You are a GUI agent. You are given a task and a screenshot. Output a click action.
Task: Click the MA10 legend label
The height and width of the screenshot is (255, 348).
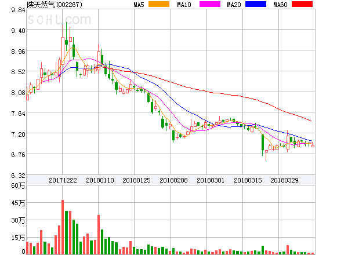184,5
